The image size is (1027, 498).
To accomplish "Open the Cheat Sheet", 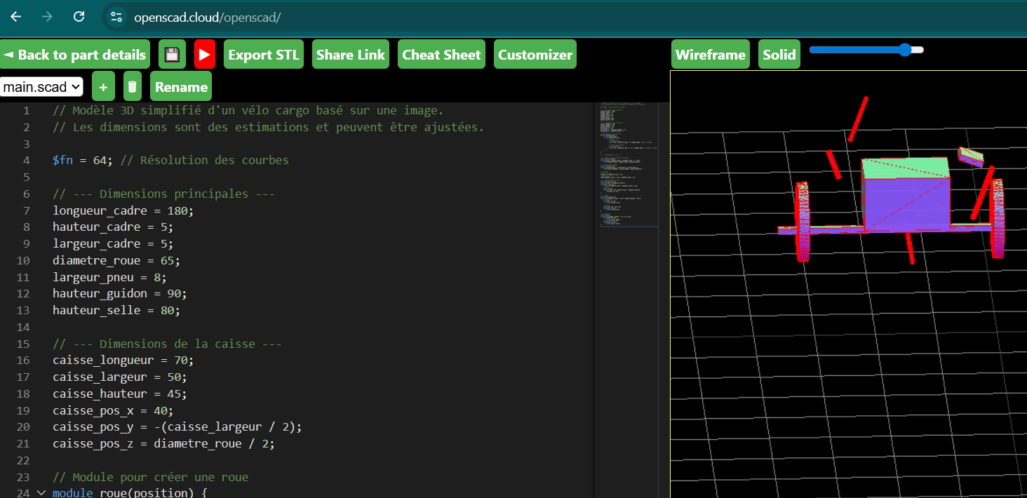I will pyautogui.click(x=441, y=55).
